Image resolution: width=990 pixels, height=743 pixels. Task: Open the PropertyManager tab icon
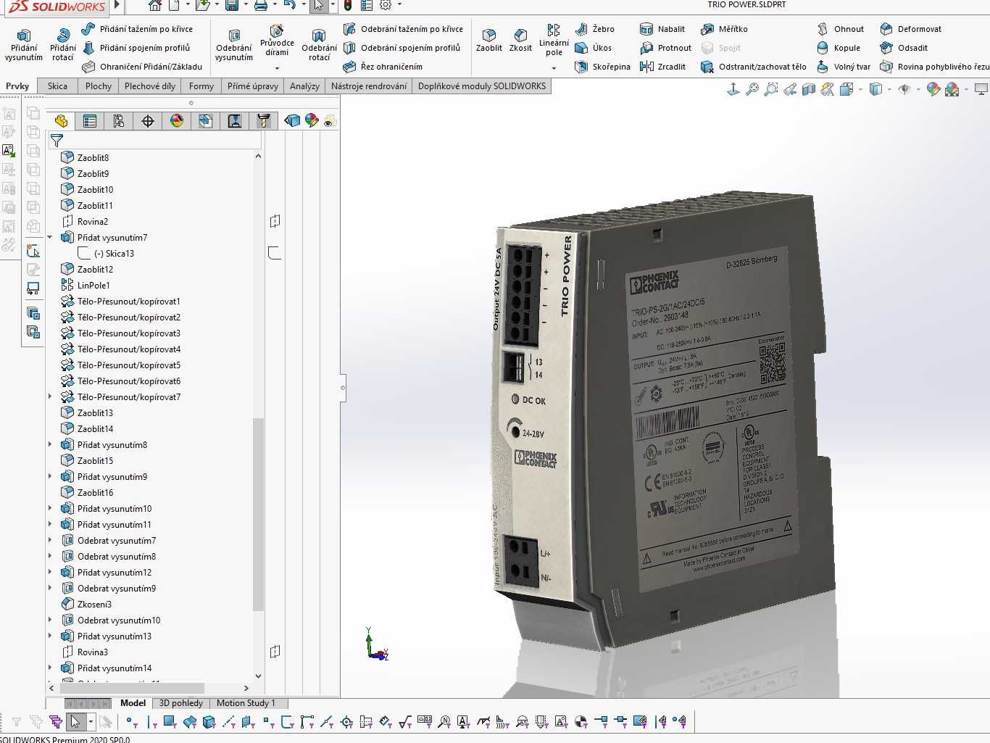click(x=90, y=121)
